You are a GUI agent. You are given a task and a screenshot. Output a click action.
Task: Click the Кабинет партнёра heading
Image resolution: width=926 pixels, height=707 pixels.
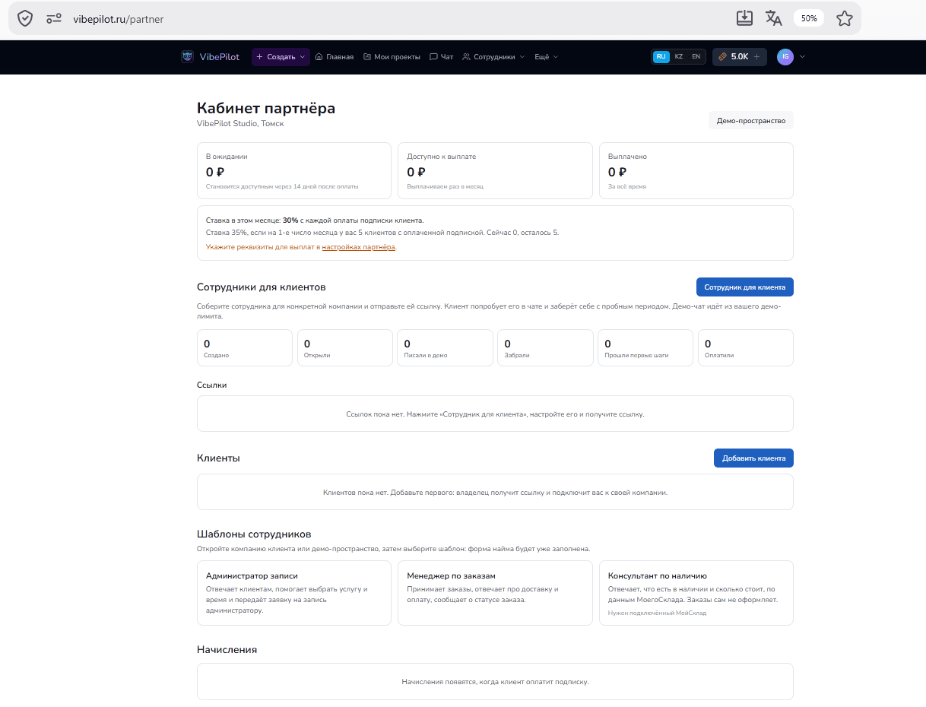(x=266, y=108)
